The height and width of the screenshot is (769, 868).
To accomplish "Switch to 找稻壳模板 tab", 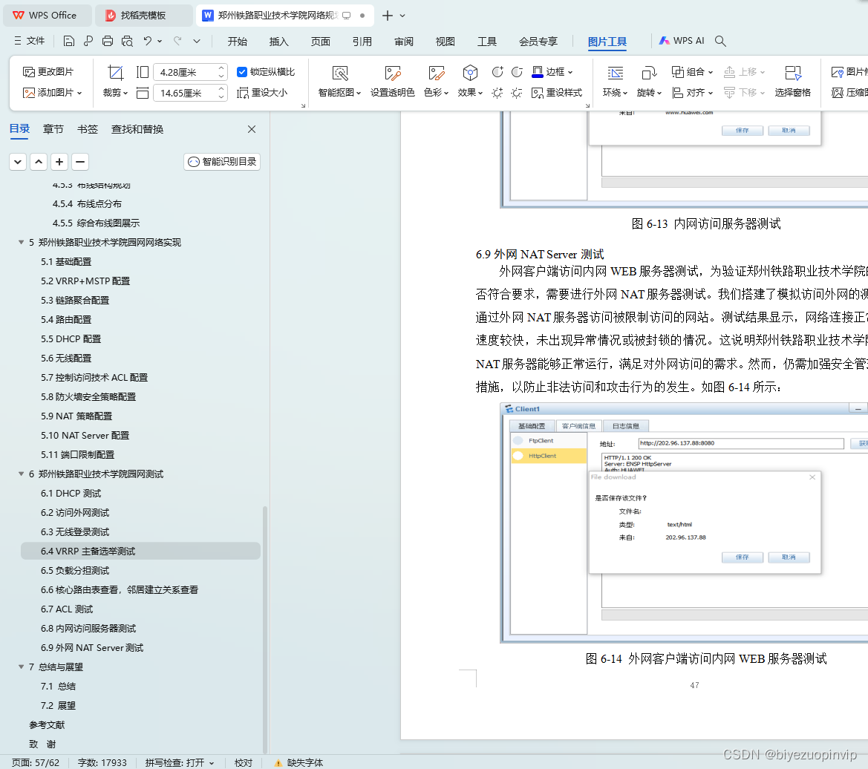I will pyautogui.click(x=143, y=16).
